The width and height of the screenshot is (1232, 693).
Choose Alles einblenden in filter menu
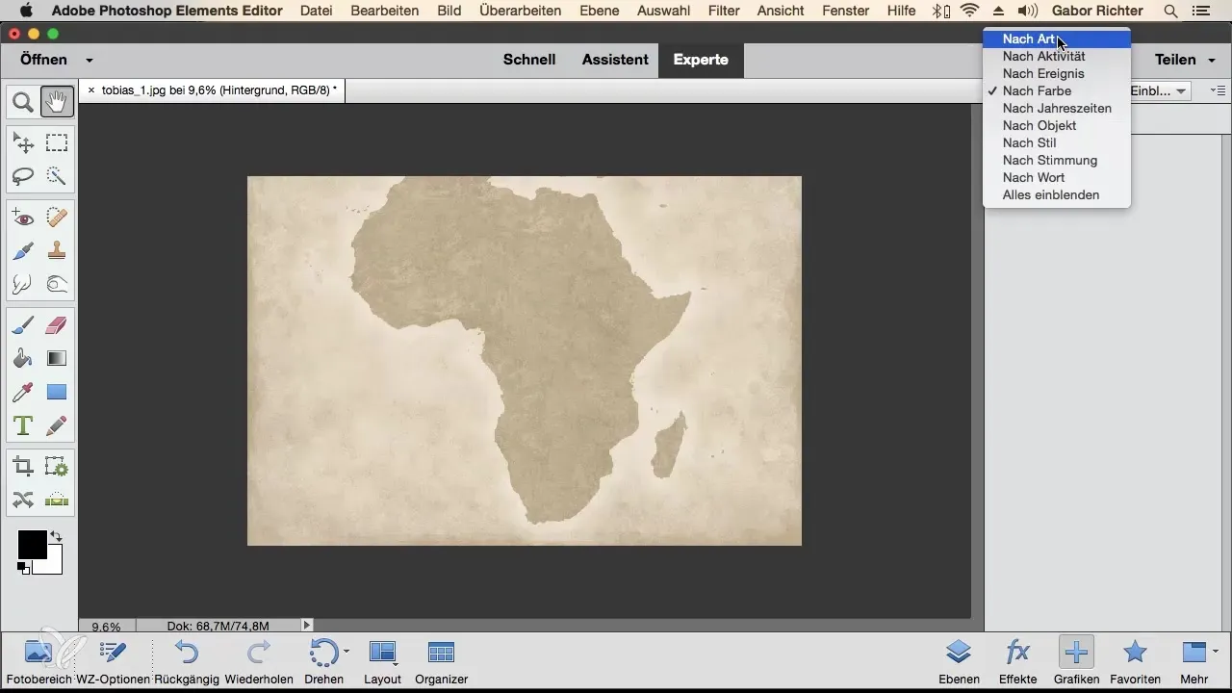[x=1056, y=195]
